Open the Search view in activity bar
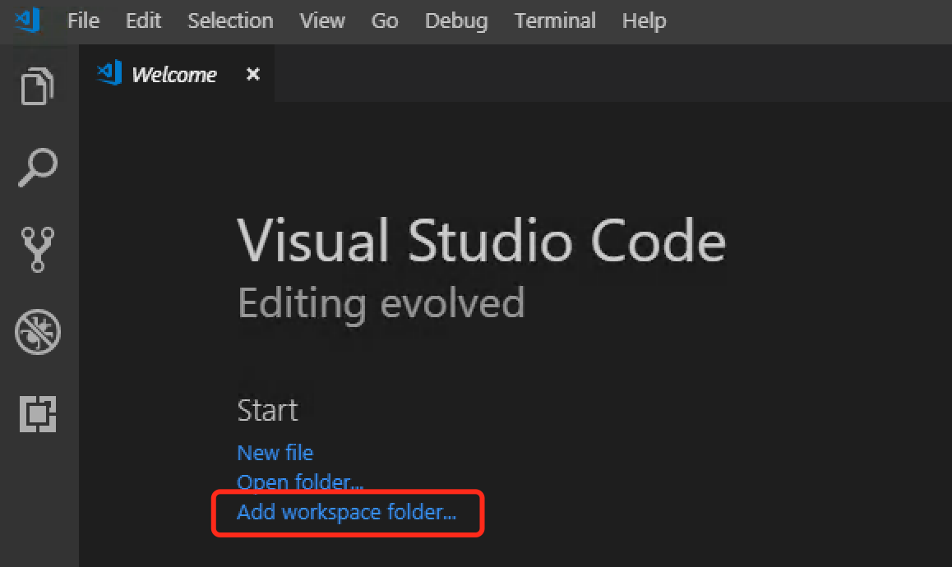The image size is (952, 567). pyautogui.click(x=38, y=168)
